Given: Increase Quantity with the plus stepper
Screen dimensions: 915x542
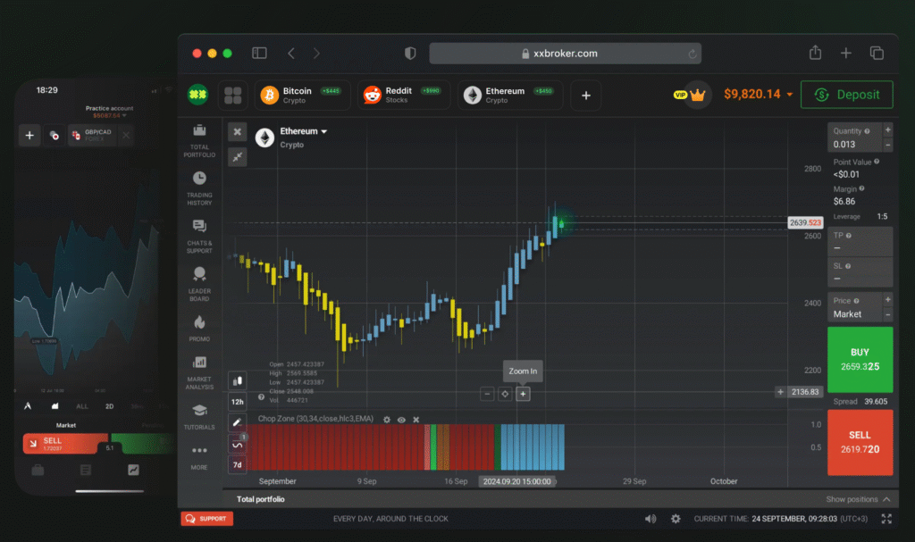Looking at the screenshot, I should click(887, 129).
